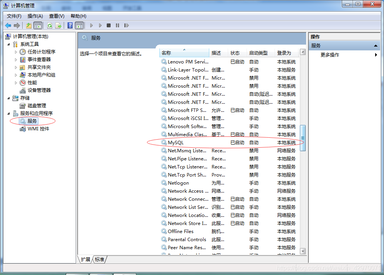Select Task Scheduler (任务计划程序) in tree
The width and height of the screenshot is (384, 275).
41,52
